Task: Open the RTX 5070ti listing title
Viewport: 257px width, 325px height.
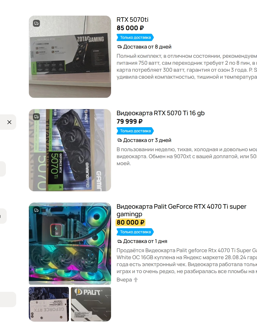Action: pyautogui.click(x=133, y=20)
